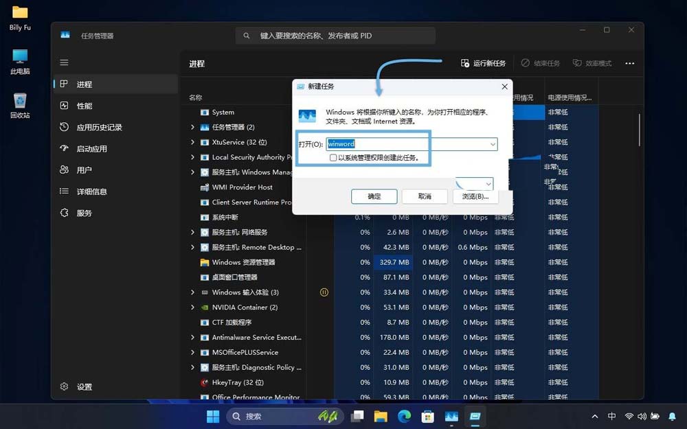The width and height of the screenshot is (687, 429).
Task: Open the three-dots more options menu
Action: (x=629, y=63)
